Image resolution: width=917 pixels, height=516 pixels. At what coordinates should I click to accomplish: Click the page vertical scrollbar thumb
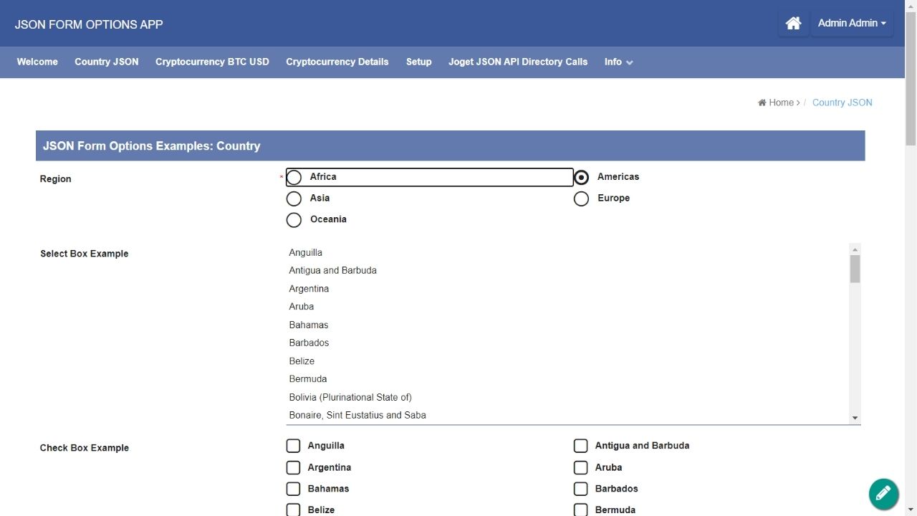coord(911,79)
